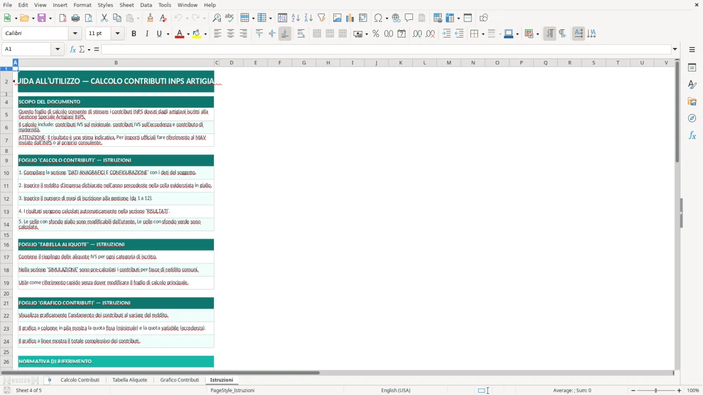Switch to the Tabella Aliquote sheet tab
The width and height of the screenshot is (703, 395).
pos(129,380)
